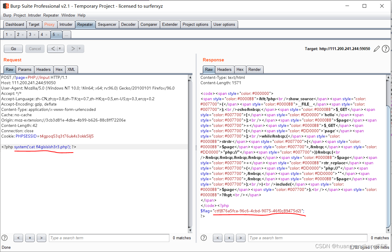Show response Render tab
The width and height of the screenshot is (392, 252).
255,69
